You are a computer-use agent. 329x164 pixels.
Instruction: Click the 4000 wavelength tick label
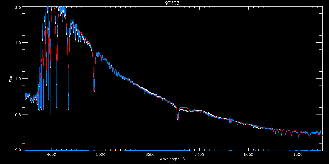(52, 154)
